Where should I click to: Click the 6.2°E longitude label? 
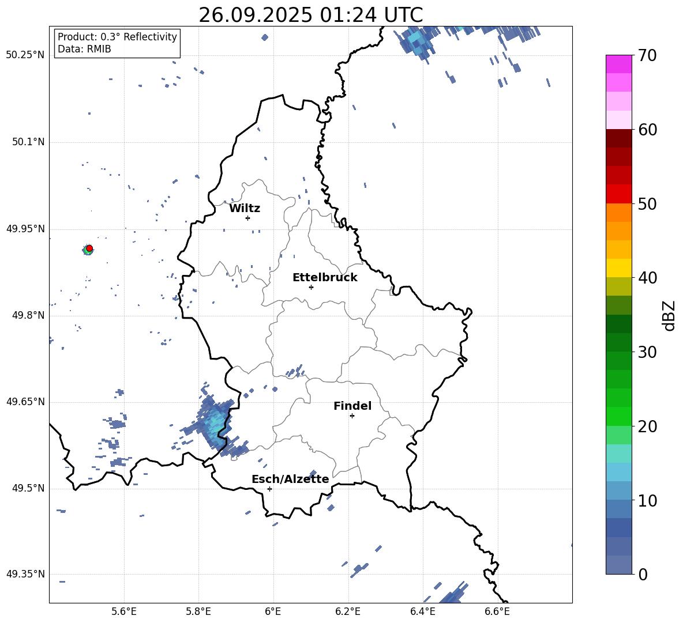click(x=348, y=611)
